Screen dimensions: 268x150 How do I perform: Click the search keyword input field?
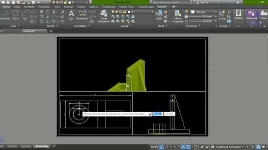click(171, 2)
